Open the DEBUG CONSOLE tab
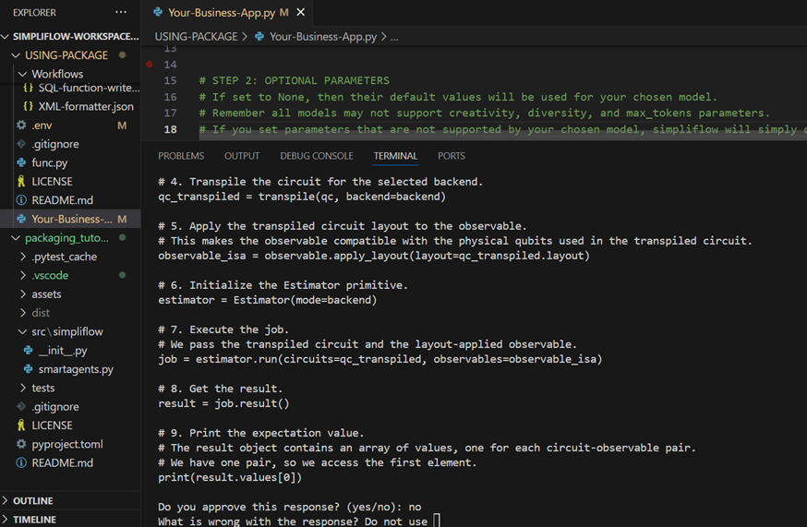The image size is (807, 527). click(x=317, y=156)
